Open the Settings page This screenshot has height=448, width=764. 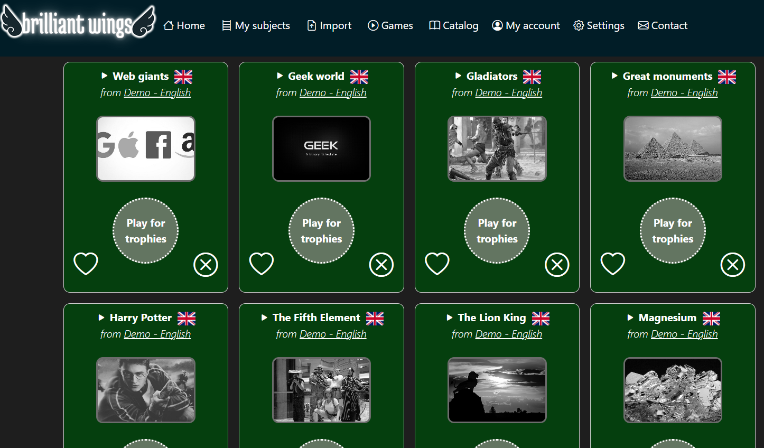pos(599,25)
